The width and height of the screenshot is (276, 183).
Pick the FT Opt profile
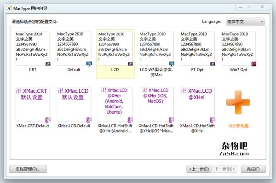coord(197,49)
